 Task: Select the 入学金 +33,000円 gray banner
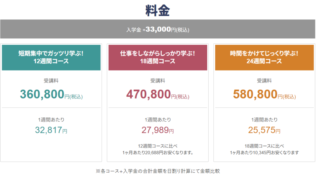tap(158, 29)
